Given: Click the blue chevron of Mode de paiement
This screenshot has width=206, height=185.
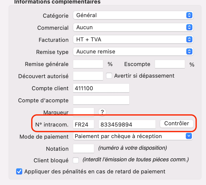Looking at the screenshot, I should pyautogui.click(x=189, y=136).
